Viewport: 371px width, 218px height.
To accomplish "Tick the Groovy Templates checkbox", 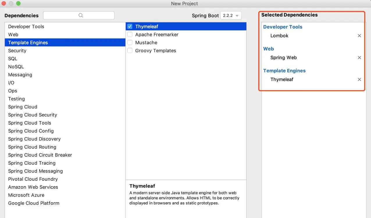I will click(x=130, y=51).
